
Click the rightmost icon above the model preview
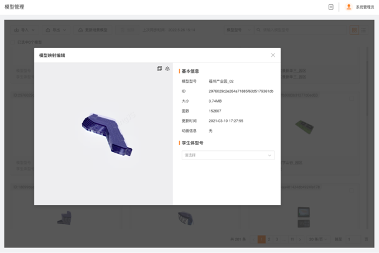(167, 69)
